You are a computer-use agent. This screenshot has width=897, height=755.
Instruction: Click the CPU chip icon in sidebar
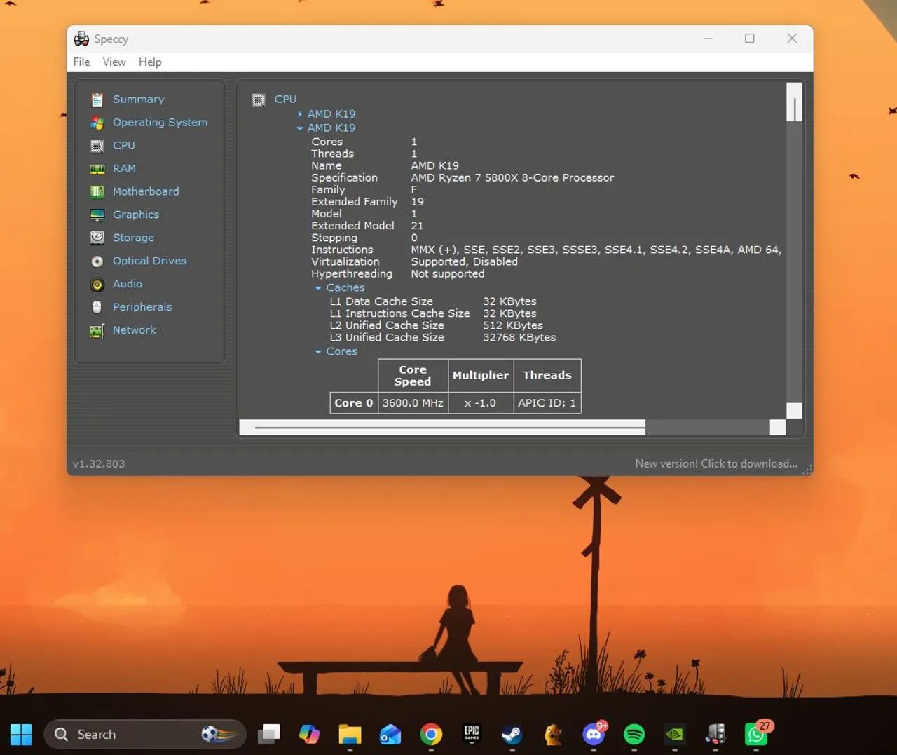97,146
